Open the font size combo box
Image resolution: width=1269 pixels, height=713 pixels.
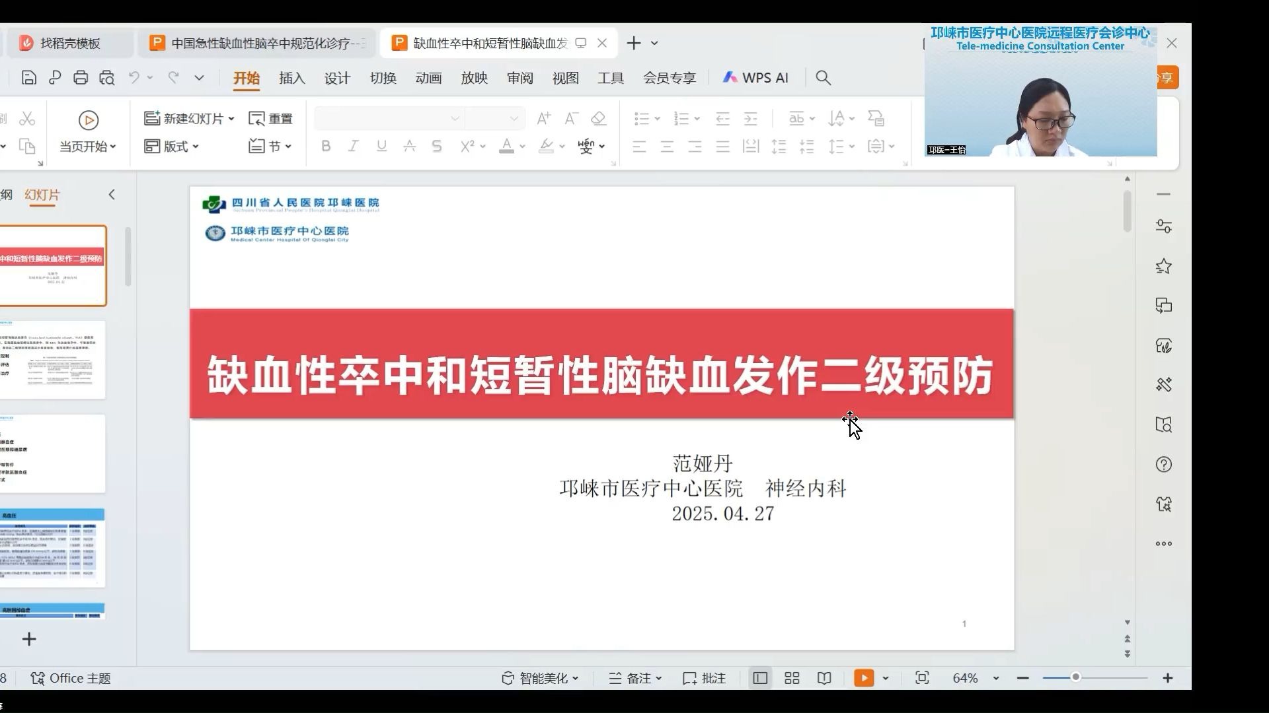[495, 119]
